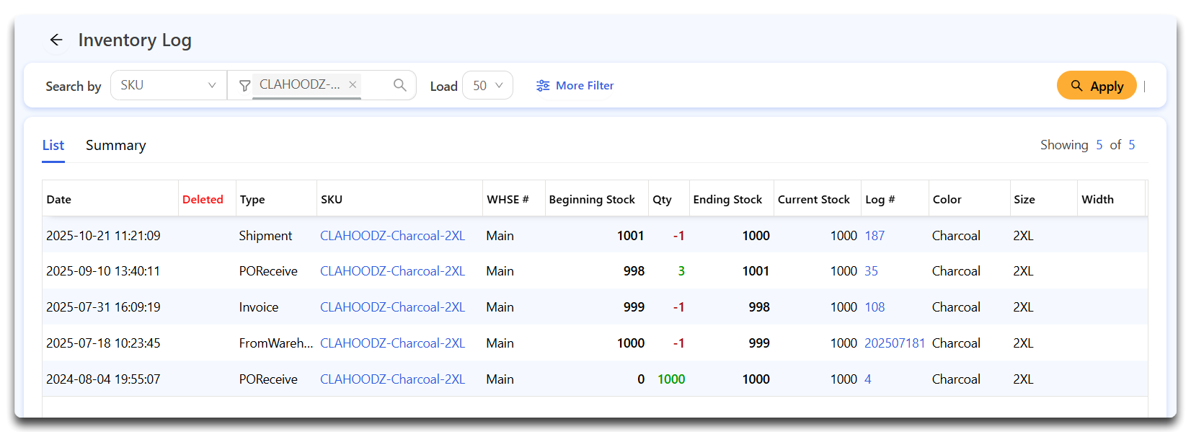The image size is (1191, 432).
Task: Open log number 187 link
Action: coord(874,236)
